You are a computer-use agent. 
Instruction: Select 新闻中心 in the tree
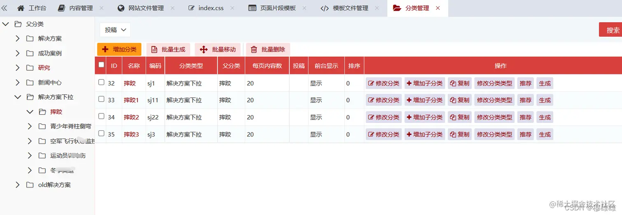point(50,83)
